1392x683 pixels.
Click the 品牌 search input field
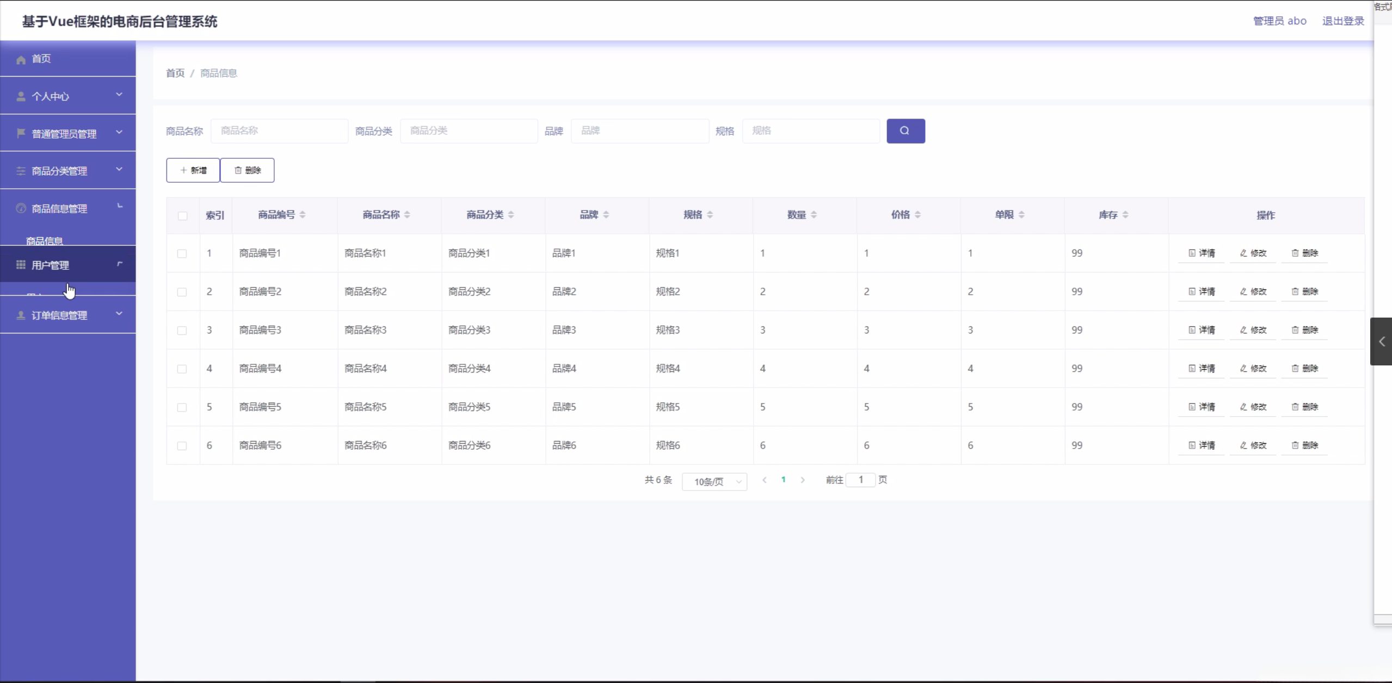[640, 131]
